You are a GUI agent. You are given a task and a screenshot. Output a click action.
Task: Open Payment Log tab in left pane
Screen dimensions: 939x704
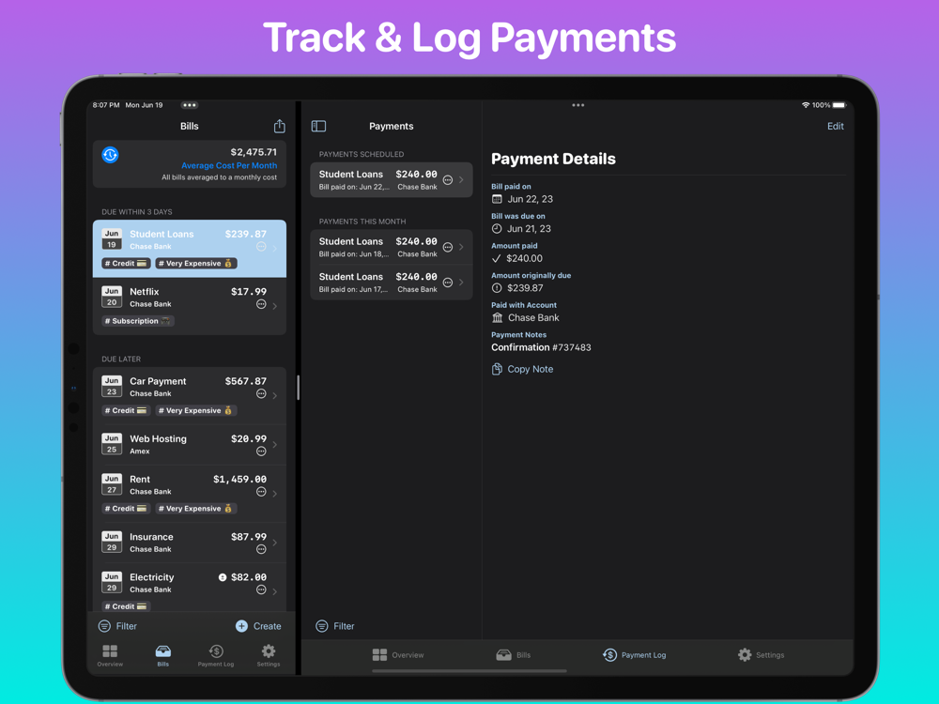click(x=216, y=655)
